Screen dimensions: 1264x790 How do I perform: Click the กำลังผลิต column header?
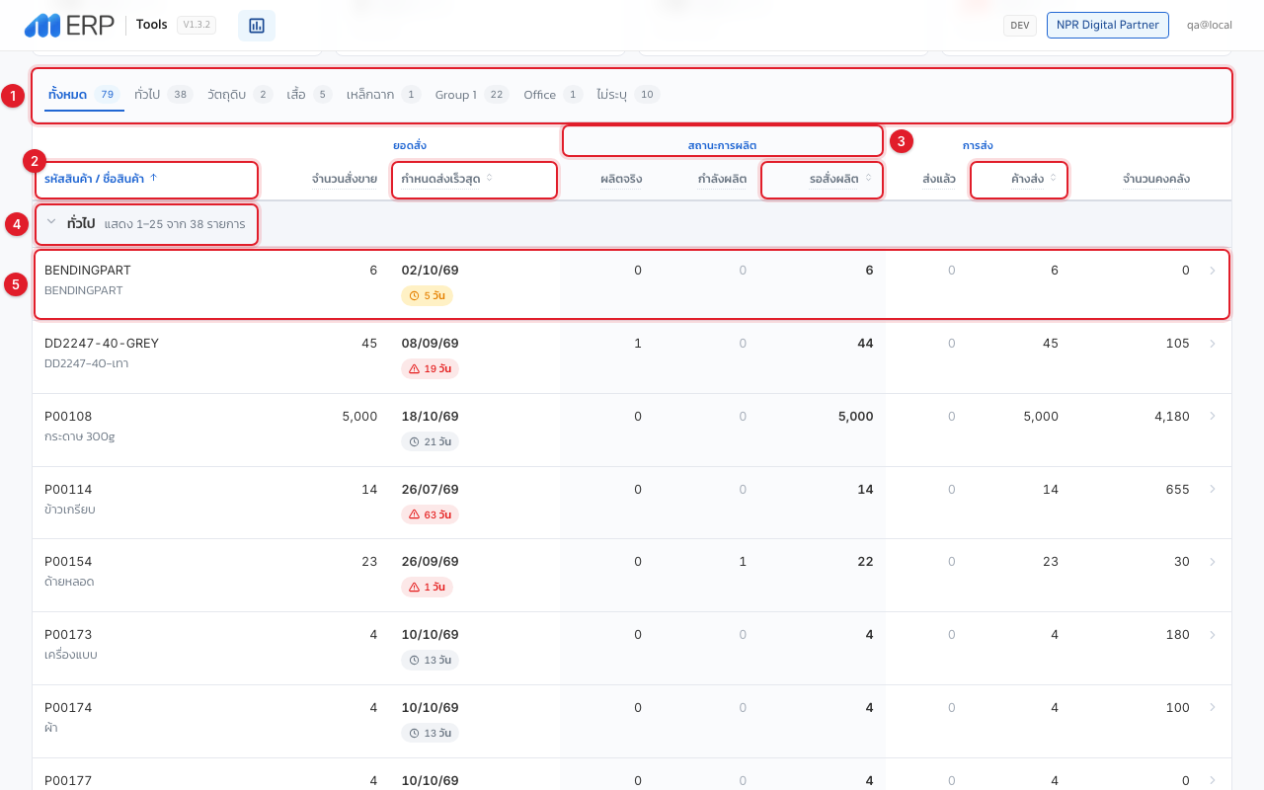[x=722, y=179]
